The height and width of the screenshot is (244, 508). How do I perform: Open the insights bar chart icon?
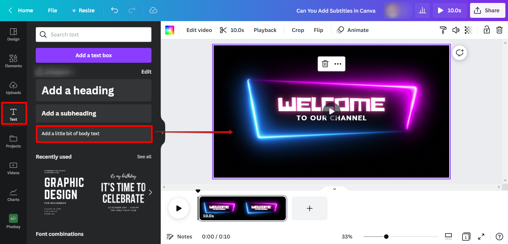click(x=422, y=10)
